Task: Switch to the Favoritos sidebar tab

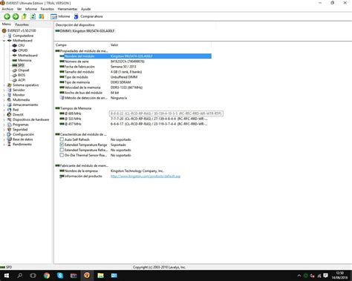Action: point(22,24)
